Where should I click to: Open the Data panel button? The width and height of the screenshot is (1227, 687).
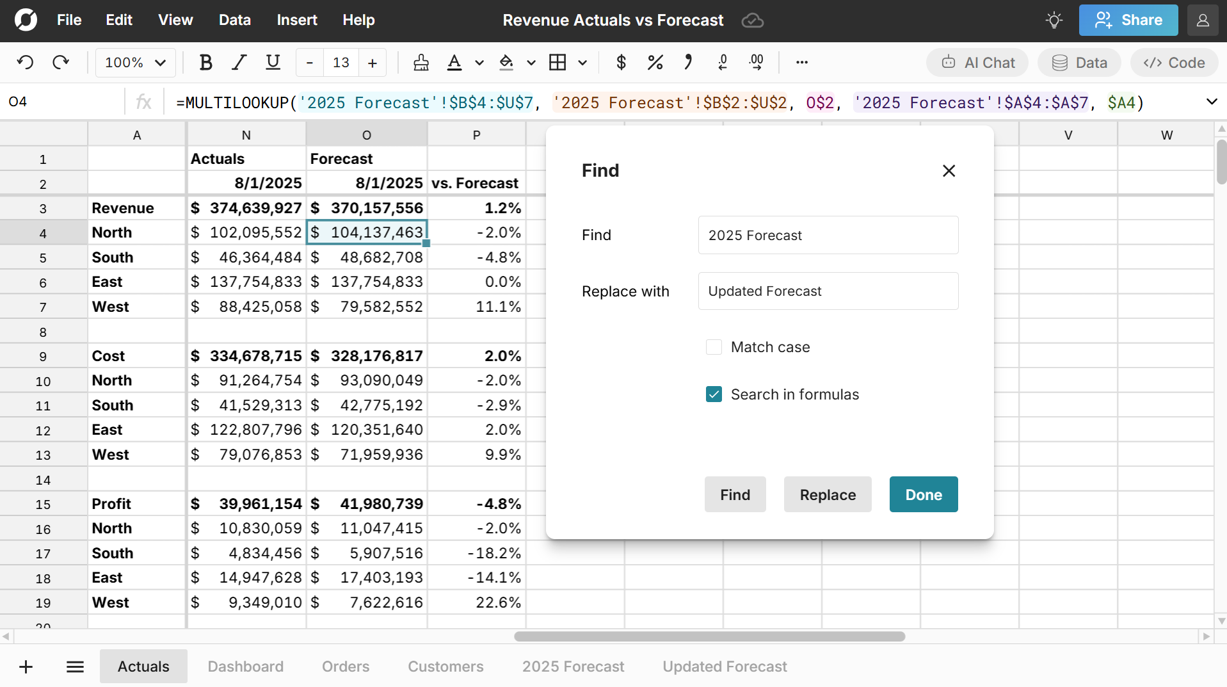(1079, 62)
